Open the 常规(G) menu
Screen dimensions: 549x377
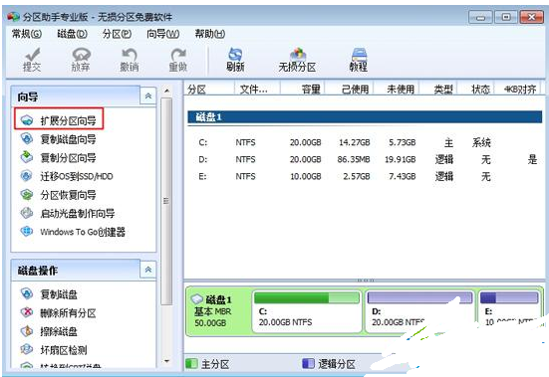(x=27, y=34)
